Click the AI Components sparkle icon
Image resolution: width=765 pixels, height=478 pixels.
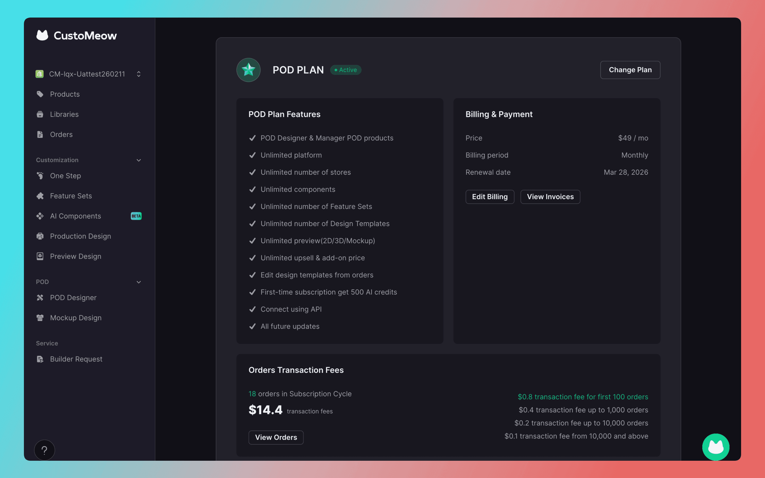coord(40,216)
